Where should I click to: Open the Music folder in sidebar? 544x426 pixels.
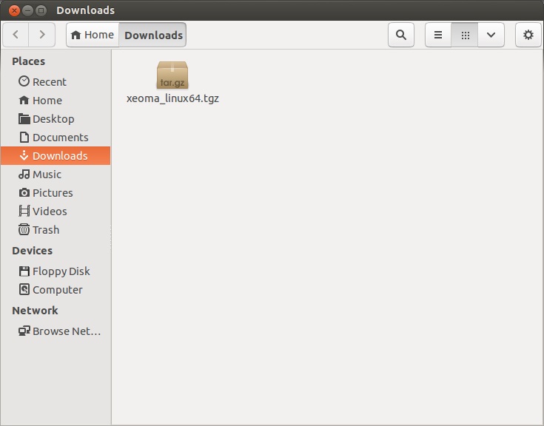[x=47, y=175]
